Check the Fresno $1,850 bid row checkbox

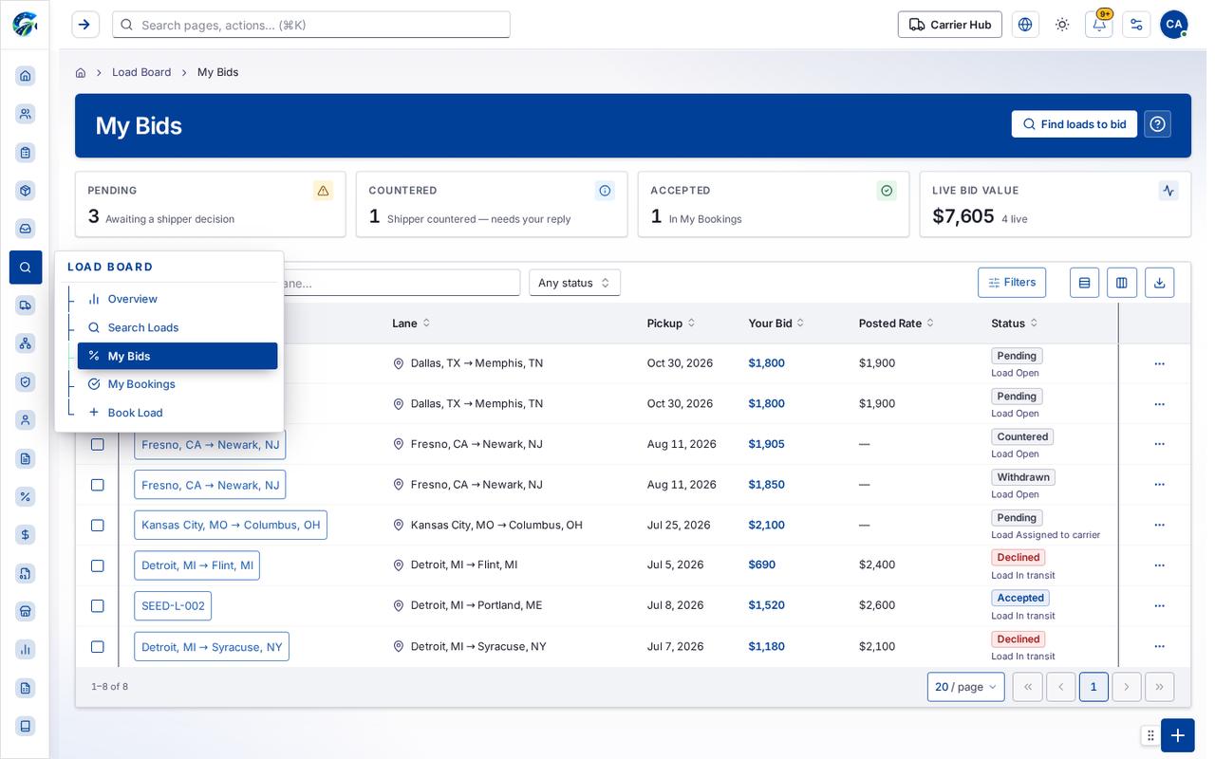pyautogui.click(x=97, y=485)
